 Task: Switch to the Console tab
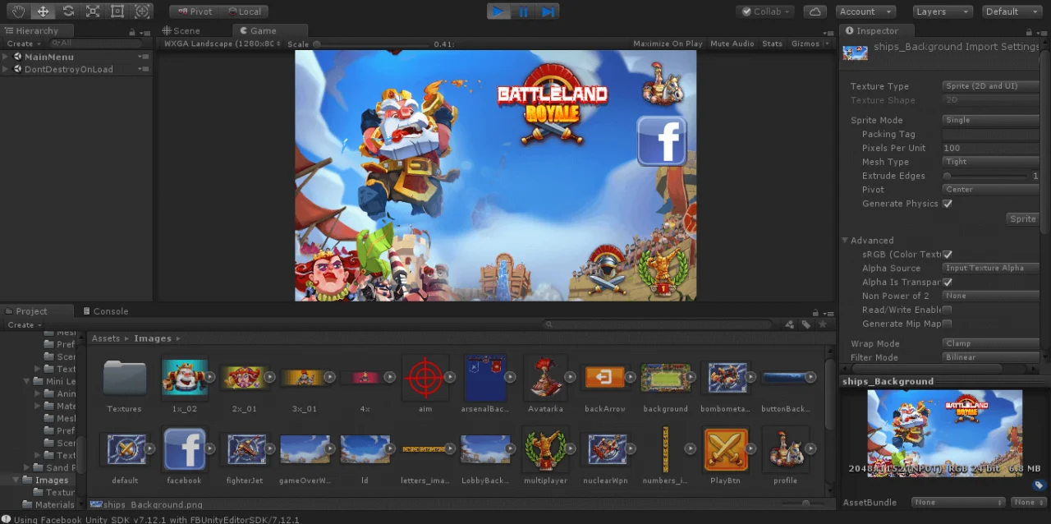(104, 311)
